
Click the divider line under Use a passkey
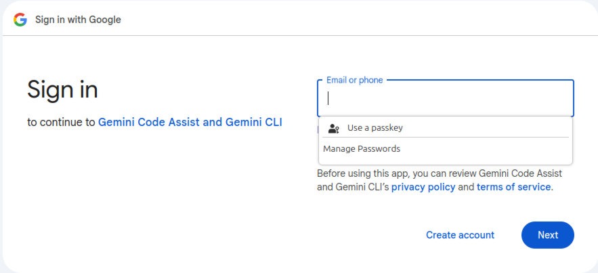tap(446, 137)
